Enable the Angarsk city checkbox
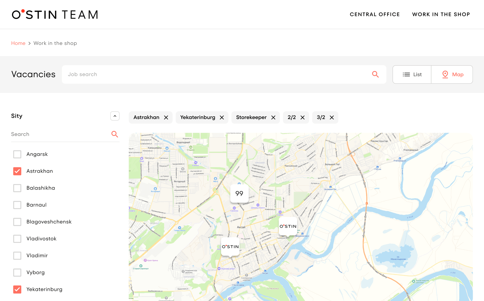 17,154
